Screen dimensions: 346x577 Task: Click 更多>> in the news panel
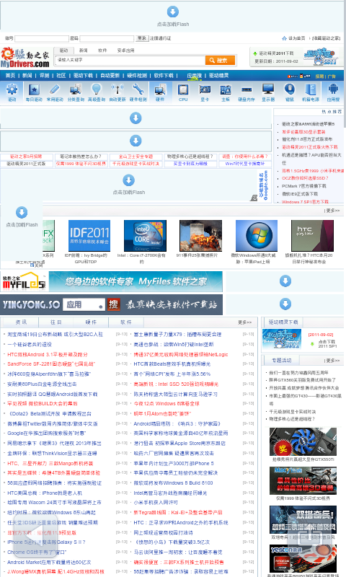244,322
